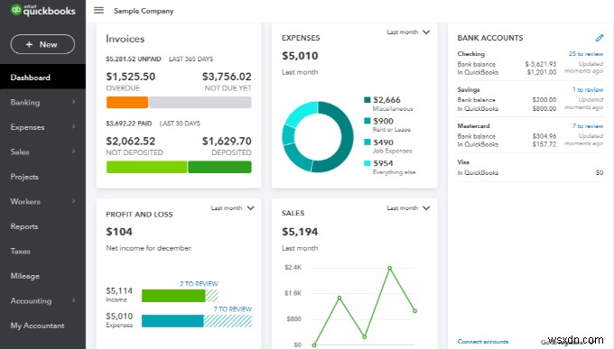This screenshot has width=614, height=349.
Task: Click the Savings account name
Action: [469, 89]
